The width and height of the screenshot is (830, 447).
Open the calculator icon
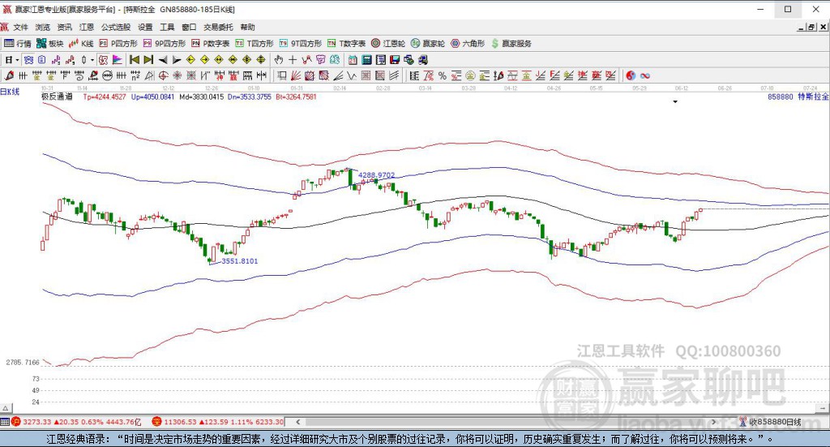point(366,60)
